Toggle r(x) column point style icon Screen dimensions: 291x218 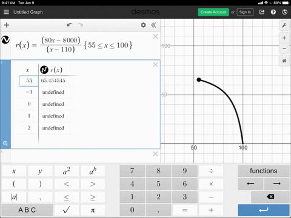click(x=44, y=70)
